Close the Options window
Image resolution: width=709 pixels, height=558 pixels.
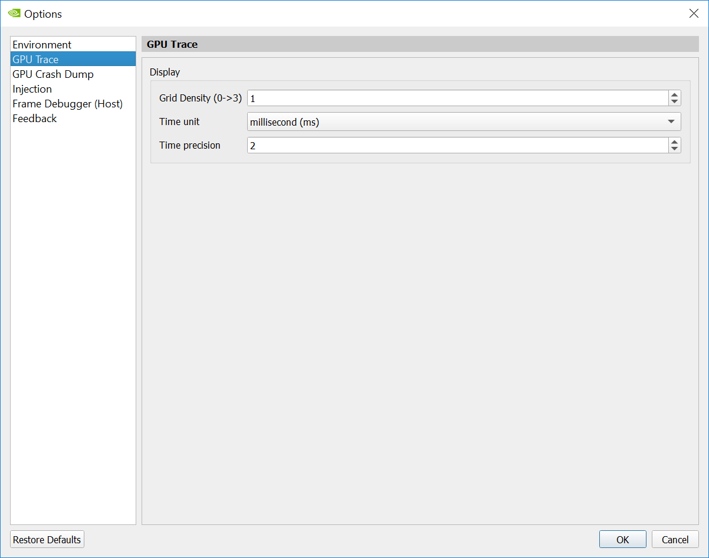(x=694, y=14)
